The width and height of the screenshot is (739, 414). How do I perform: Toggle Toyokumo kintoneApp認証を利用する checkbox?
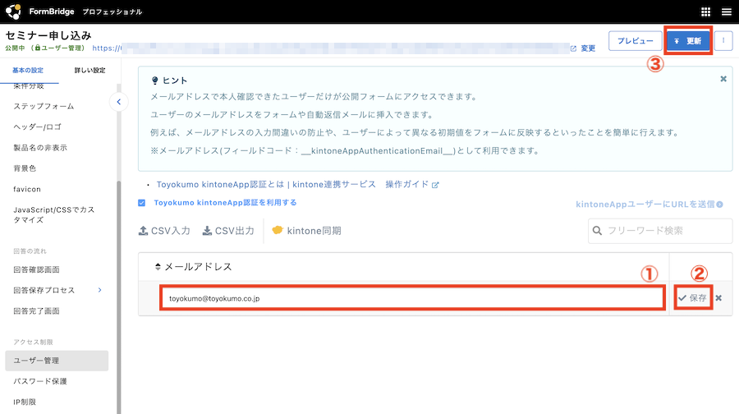pos(142,202)
